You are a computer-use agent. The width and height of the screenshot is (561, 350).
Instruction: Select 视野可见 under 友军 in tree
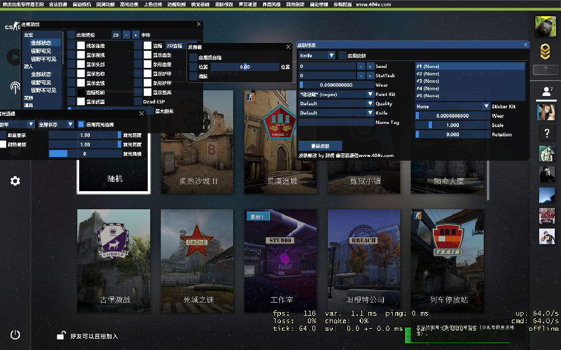[x=41, y=51]
